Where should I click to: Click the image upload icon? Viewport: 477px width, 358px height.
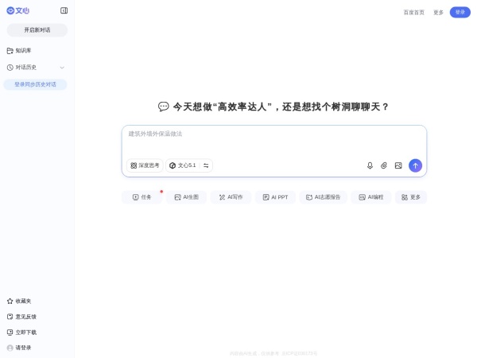click(x=398, y=165)
